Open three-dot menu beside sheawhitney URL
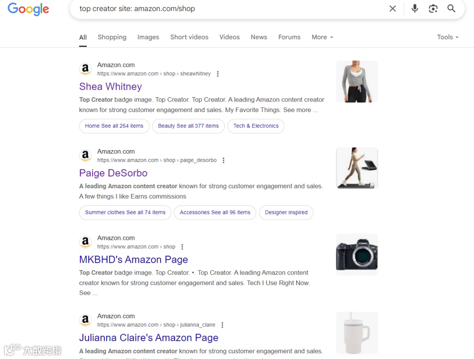The height and width of the screenshot is (359, 474). pos(218,74)
